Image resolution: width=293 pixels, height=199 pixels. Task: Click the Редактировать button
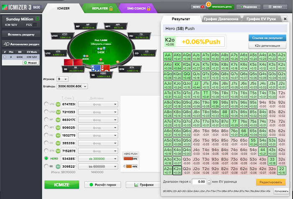pyautogui.click(x=270, y=182)
